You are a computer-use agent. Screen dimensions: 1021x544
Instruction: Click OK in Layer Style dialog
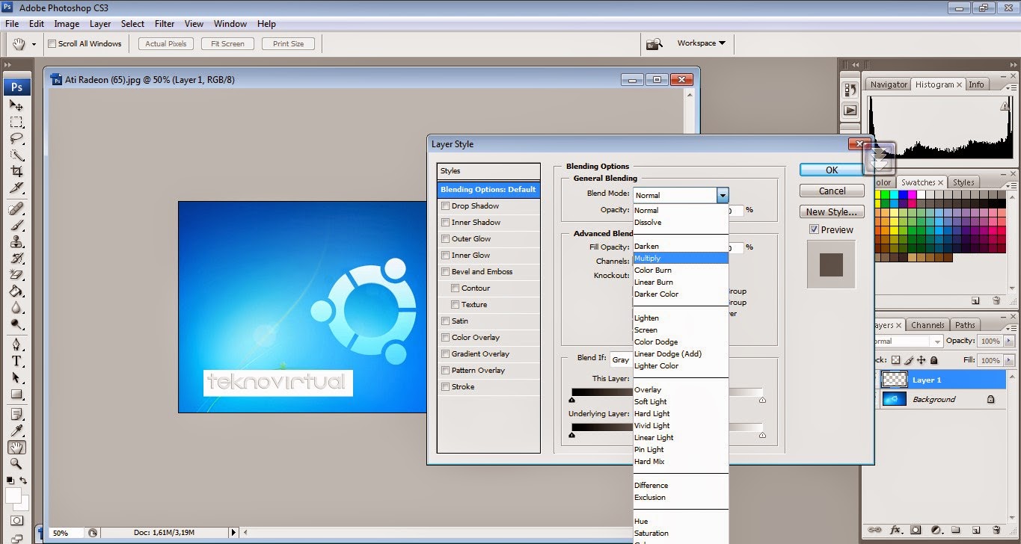click(832, 170)
